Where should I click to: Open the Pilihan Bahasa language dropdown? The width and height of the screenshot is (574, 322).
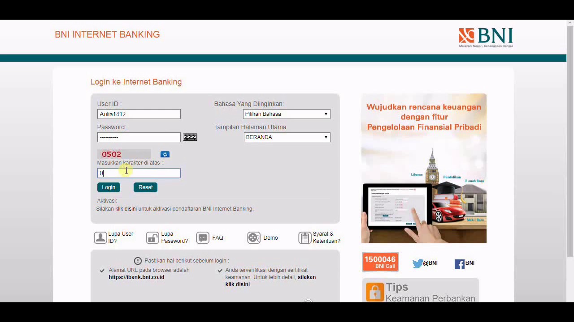[x=287, y=114]
